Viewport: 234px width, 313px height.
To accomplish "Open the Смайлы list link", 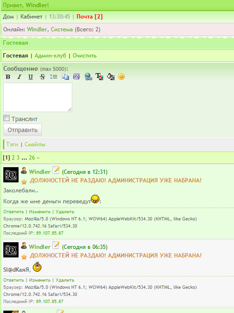I will 35,144.
